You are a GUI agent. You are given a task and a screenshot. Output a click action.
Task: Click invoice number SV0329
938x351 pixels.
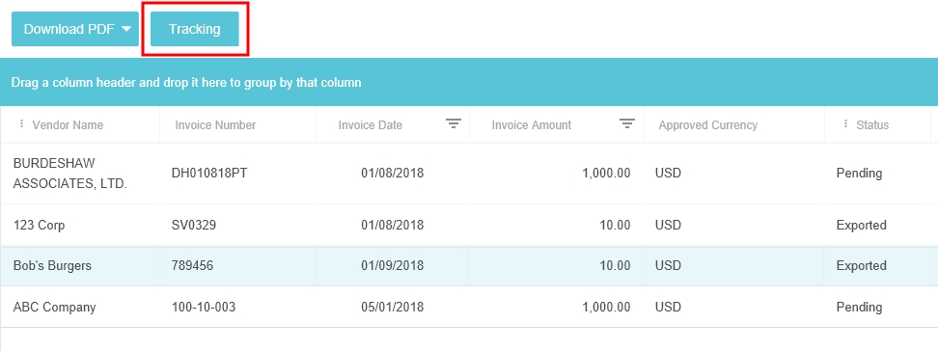coord(194,226)
